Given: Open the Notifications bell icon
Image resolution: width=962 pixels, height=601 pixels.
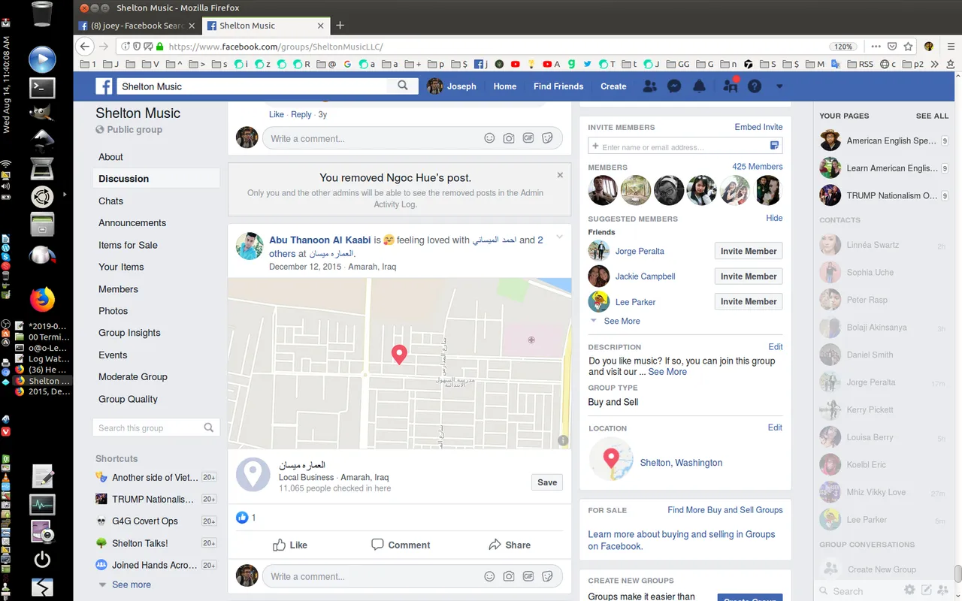Looking at the screenshot, I should tap(699, 86).
